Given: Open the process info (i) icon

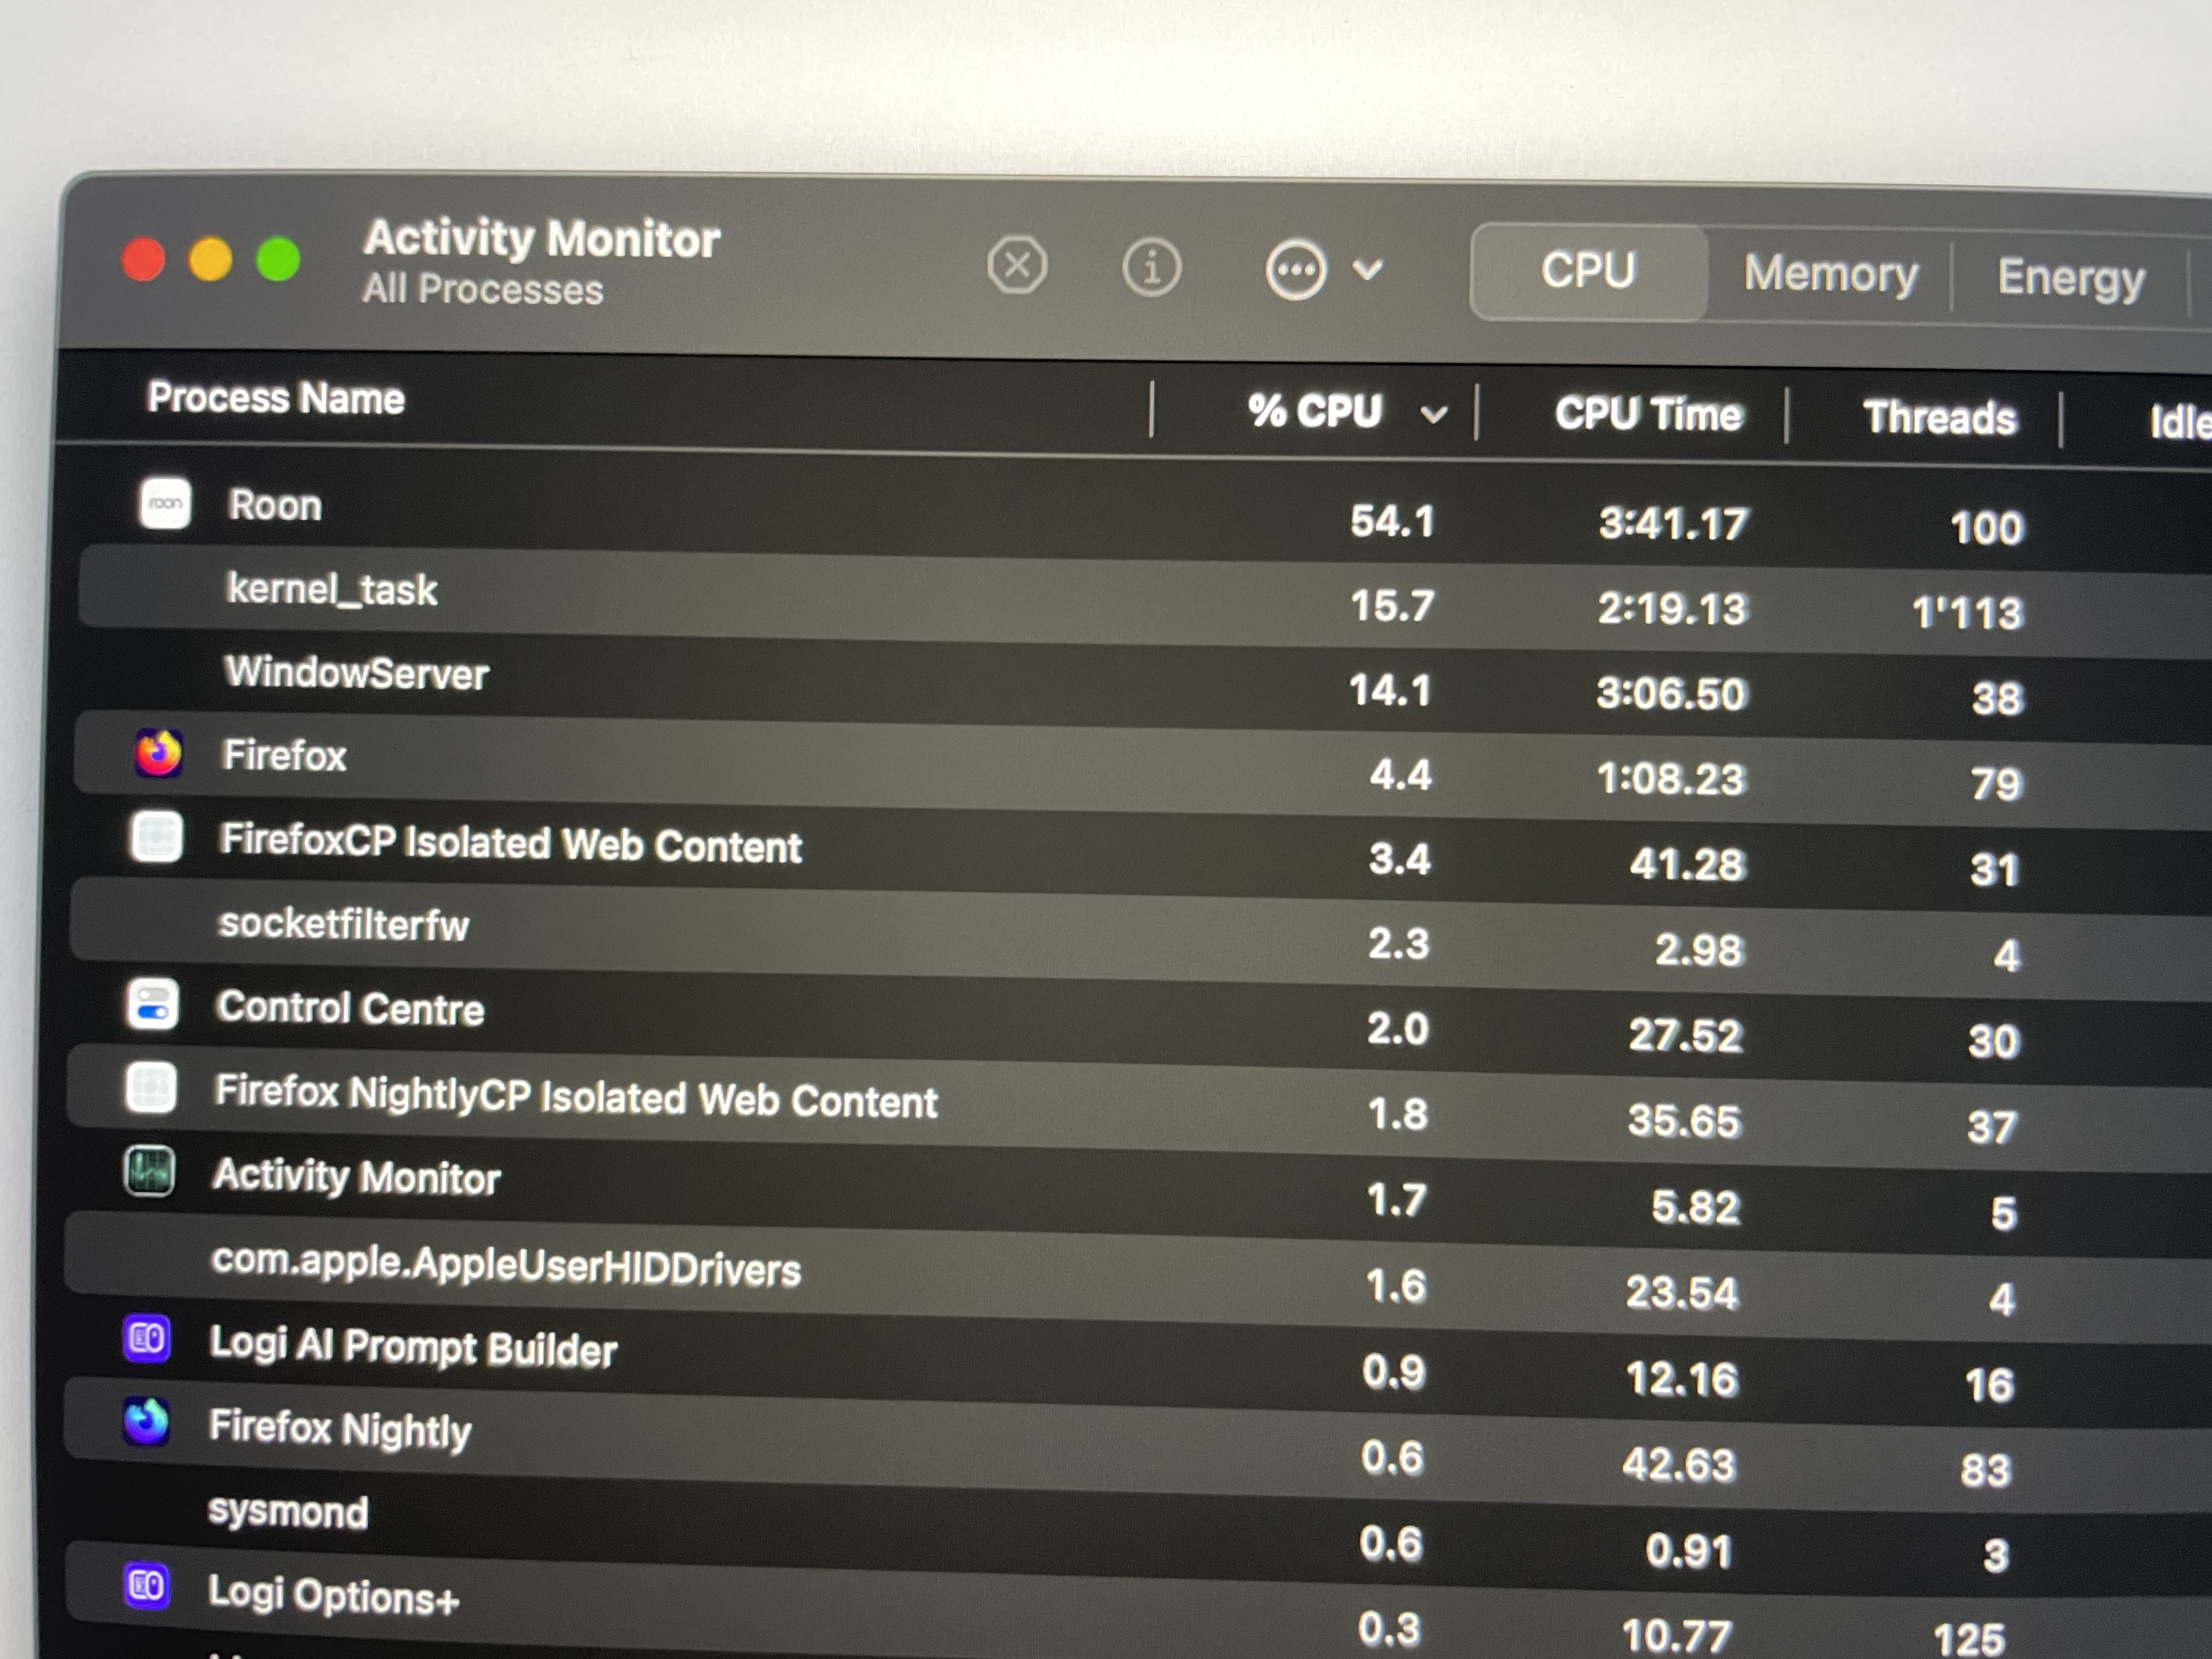Looking at the screenshot, I should coord(1152,268).
